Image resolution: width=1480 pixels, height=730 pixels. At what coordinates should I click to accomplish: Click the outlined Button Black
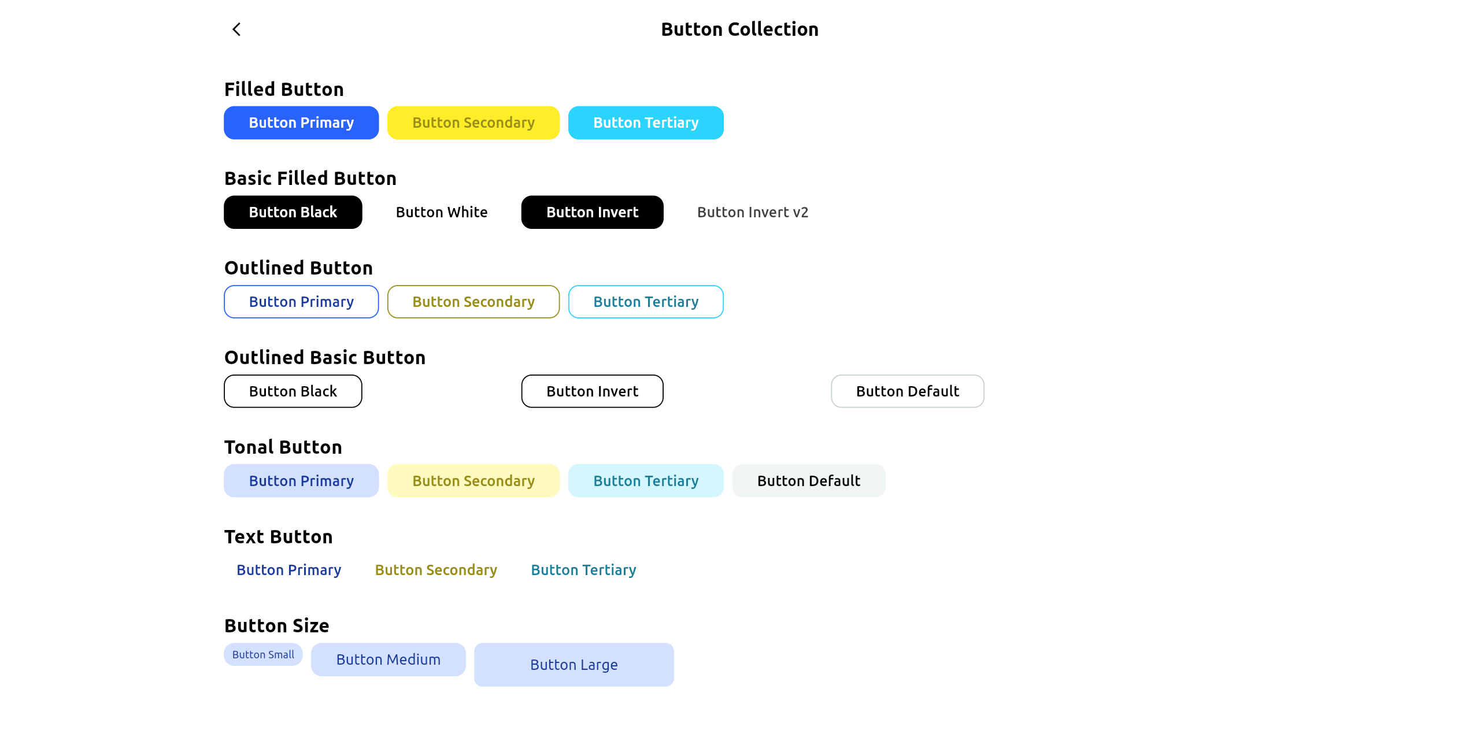tap(293, 391)
